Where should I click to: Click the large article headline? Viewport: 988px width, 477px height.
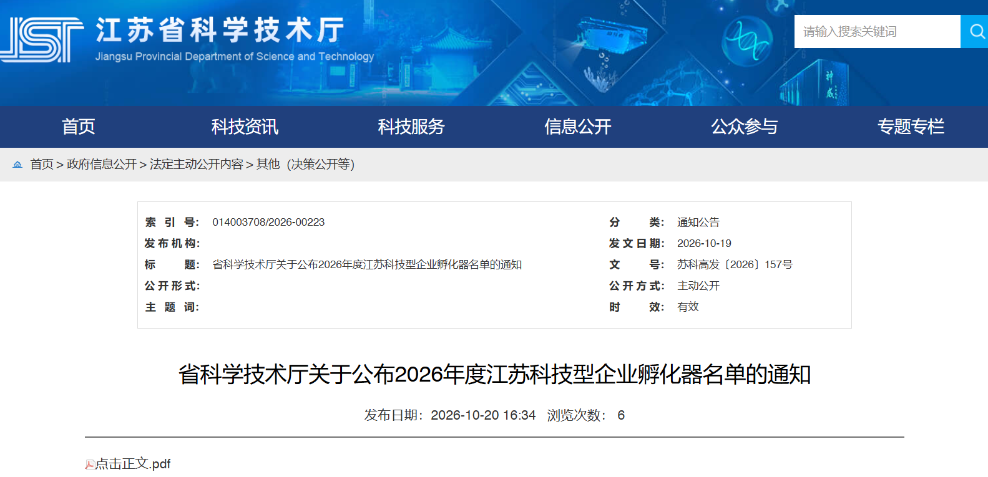[494, 374]
